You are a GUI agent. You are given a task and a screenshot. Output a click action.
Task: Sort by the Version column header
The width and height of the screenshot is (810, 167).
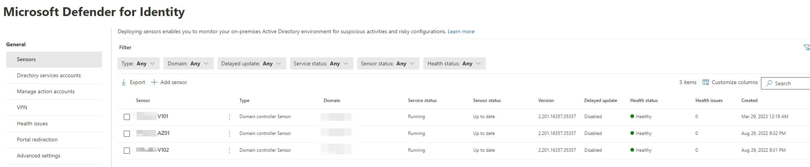coord(546,101)
